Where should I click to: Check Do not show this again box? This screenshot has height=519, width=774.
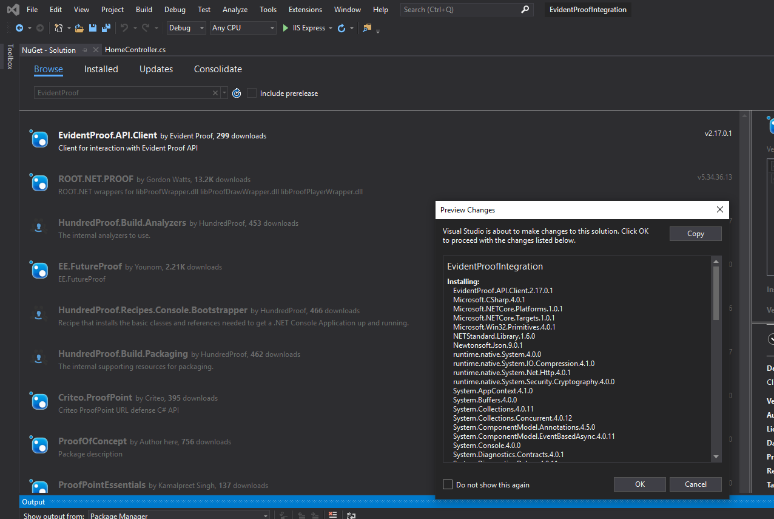pos(448,484)
